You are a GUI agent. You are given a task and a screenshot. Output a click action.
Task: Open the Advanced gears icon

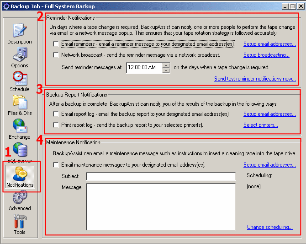tap(20, 197)
